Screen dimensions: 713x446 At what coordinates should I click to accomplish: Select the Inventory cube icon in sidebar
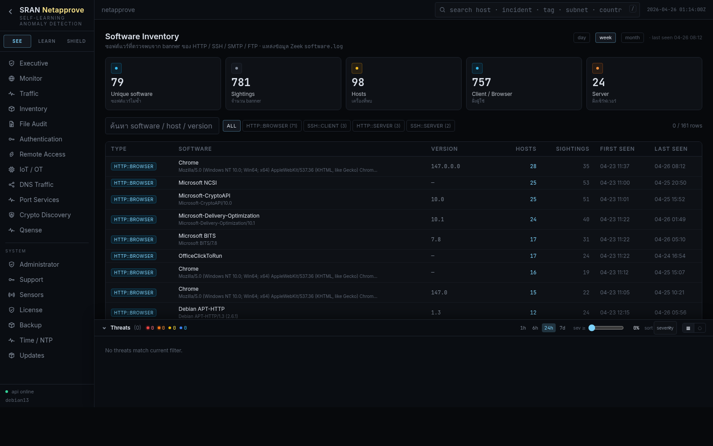coord(12,109)
